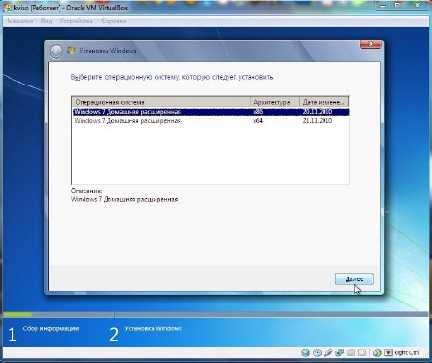Click the Сбор информации step label
Screen dimensions: 432x363
tap(51, 328)
